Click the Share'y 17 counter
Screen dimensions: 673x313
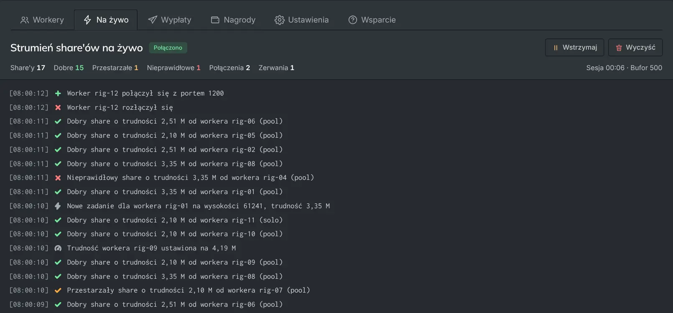click(x=28, y=68)
